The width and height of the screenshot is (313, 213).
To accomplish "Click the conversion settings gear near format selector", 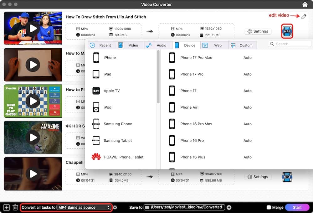I will pyautogui.click(x=115, y=207).
